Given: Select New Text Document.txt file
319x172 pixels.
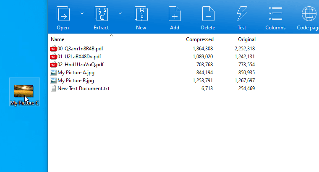Looking at the screenshot, I should pyautogui.click(x=83, y=89).
